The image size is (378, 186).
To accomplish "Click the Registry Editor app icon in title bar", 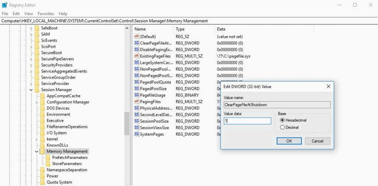I will pyautogui.click(x=4, y=5).
